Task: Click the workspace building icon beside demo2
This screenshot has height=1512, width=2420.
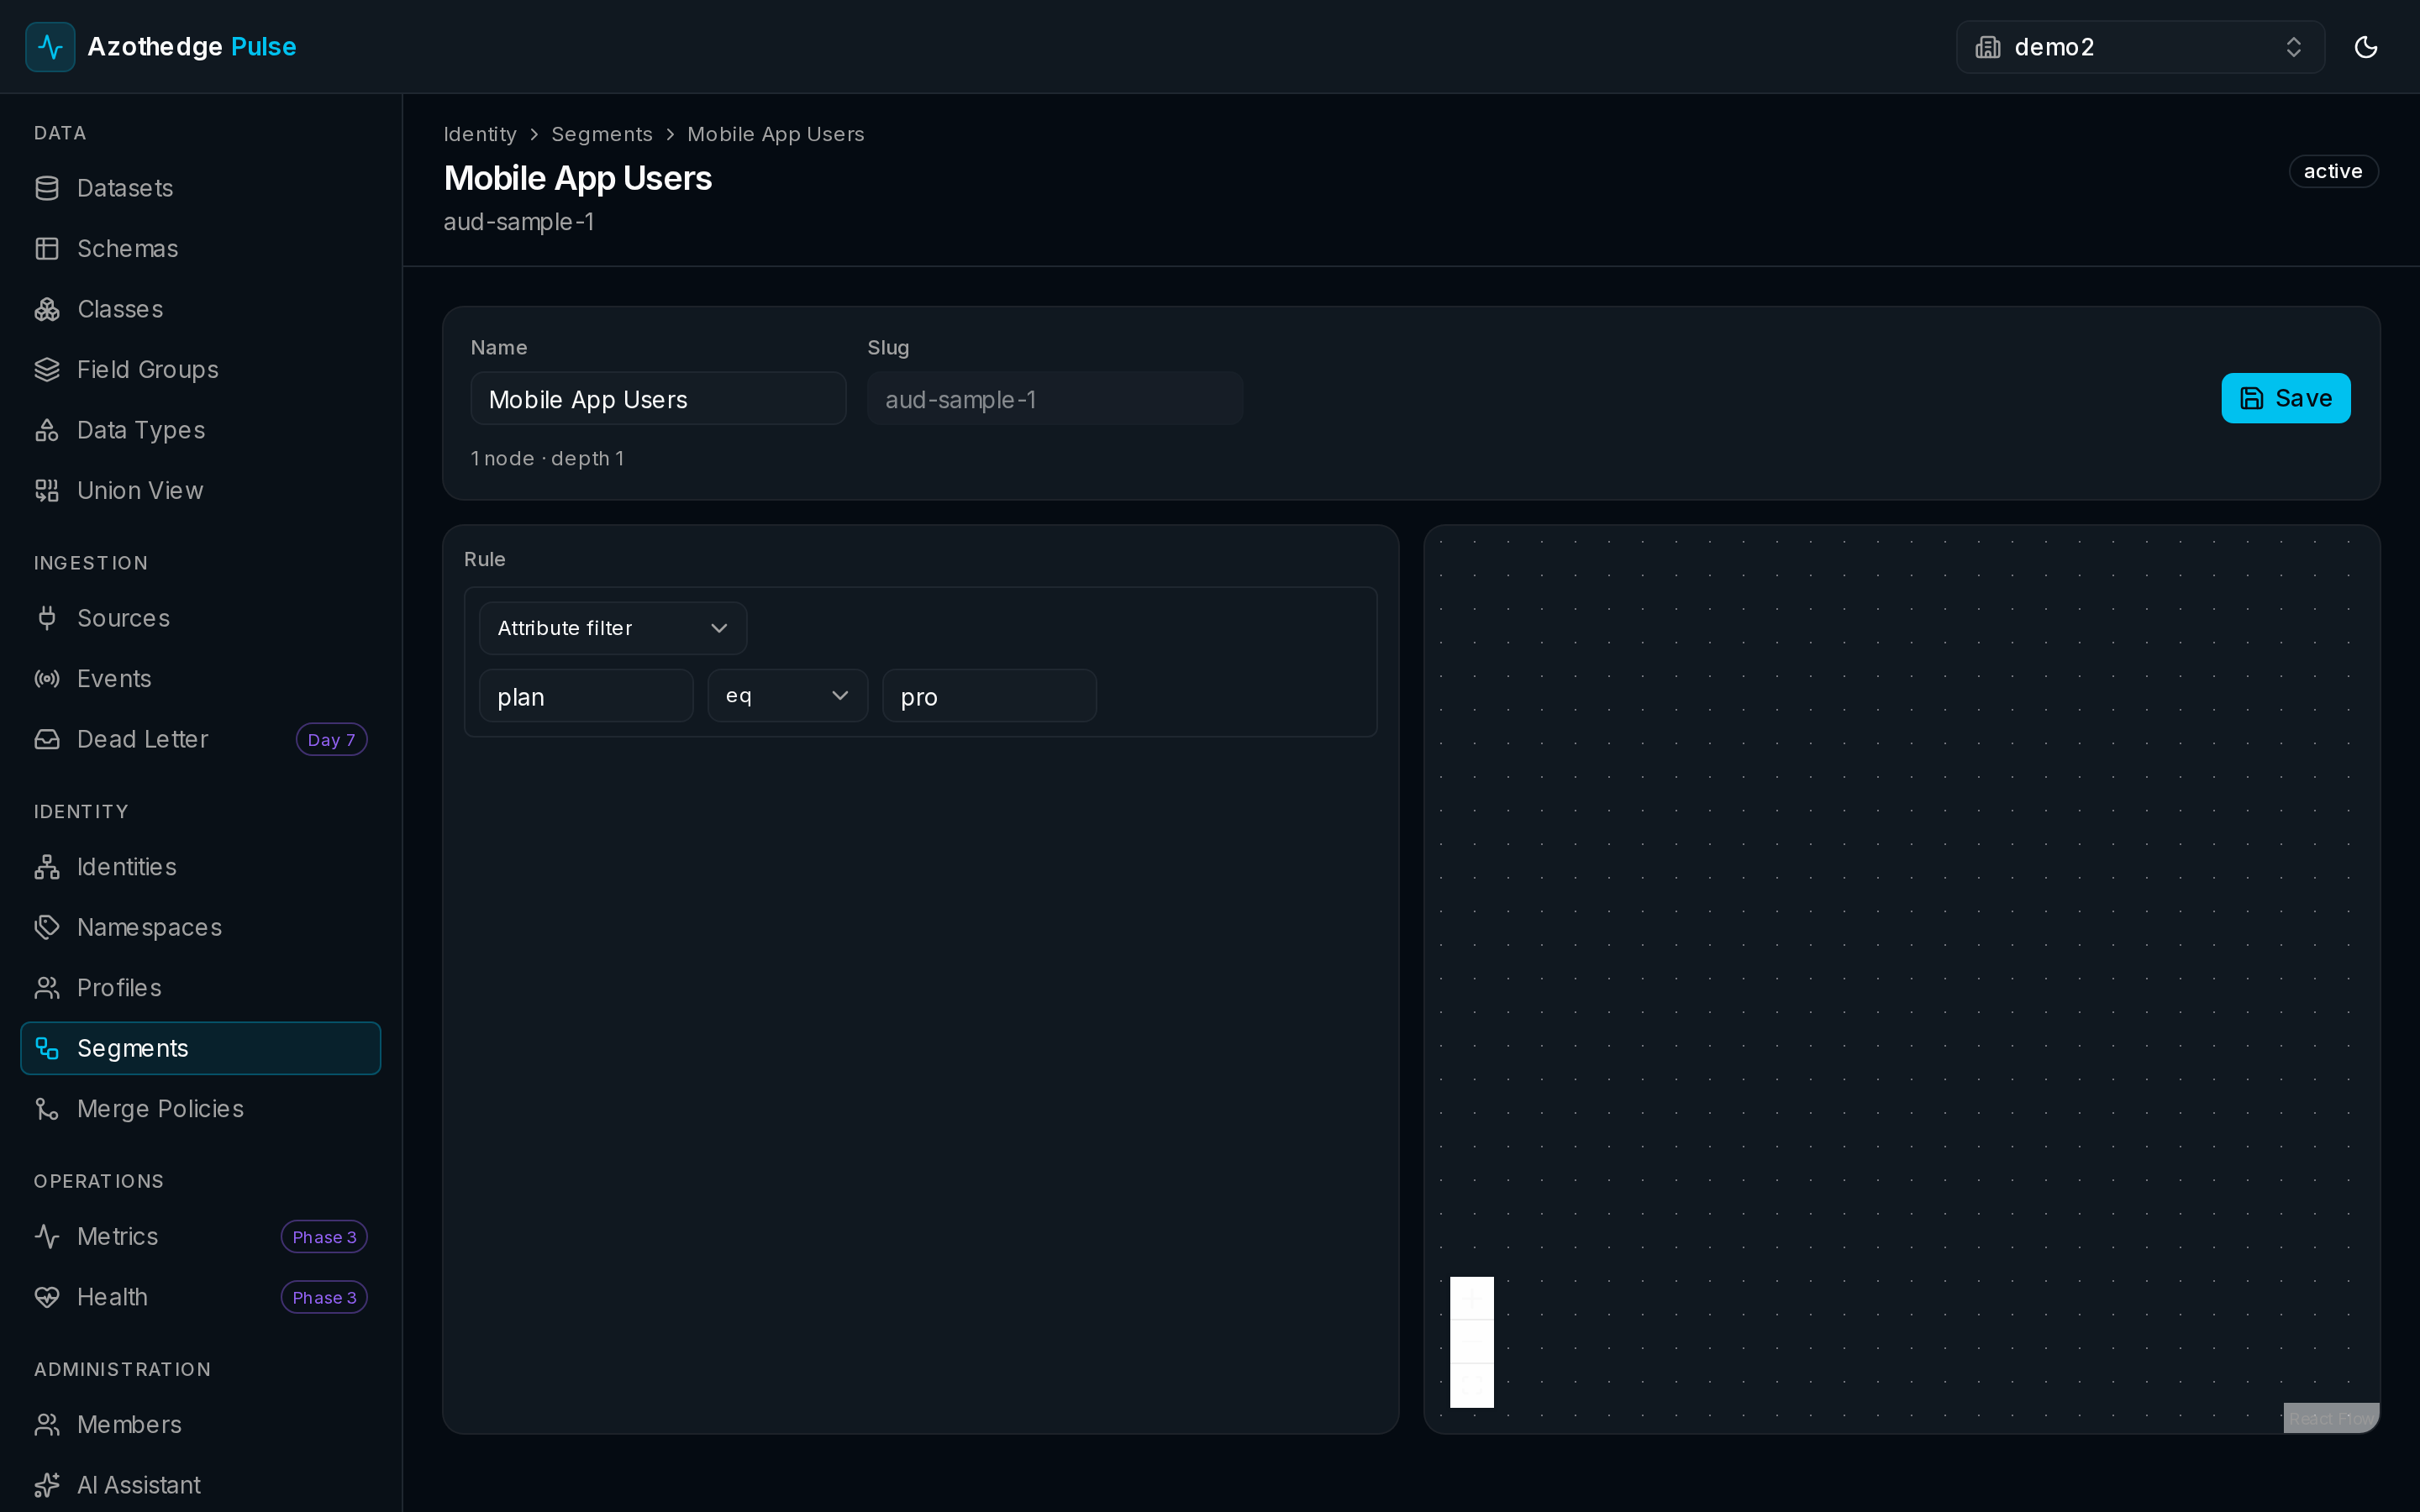Action: pyautogui.click(x=1988, y=47)
